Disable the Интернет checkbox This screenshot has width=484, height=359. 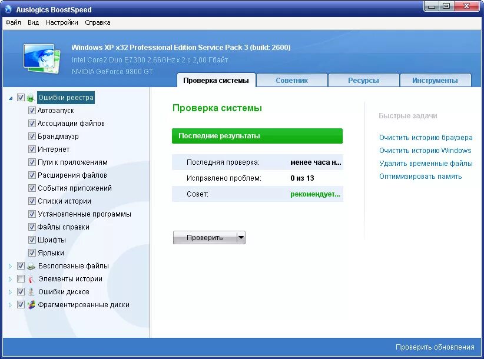point(32,149)
